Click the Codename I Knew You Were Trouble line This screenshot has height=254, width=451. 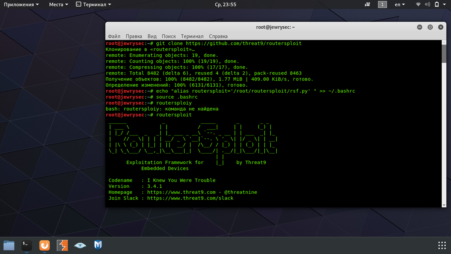tap(162, 180)
